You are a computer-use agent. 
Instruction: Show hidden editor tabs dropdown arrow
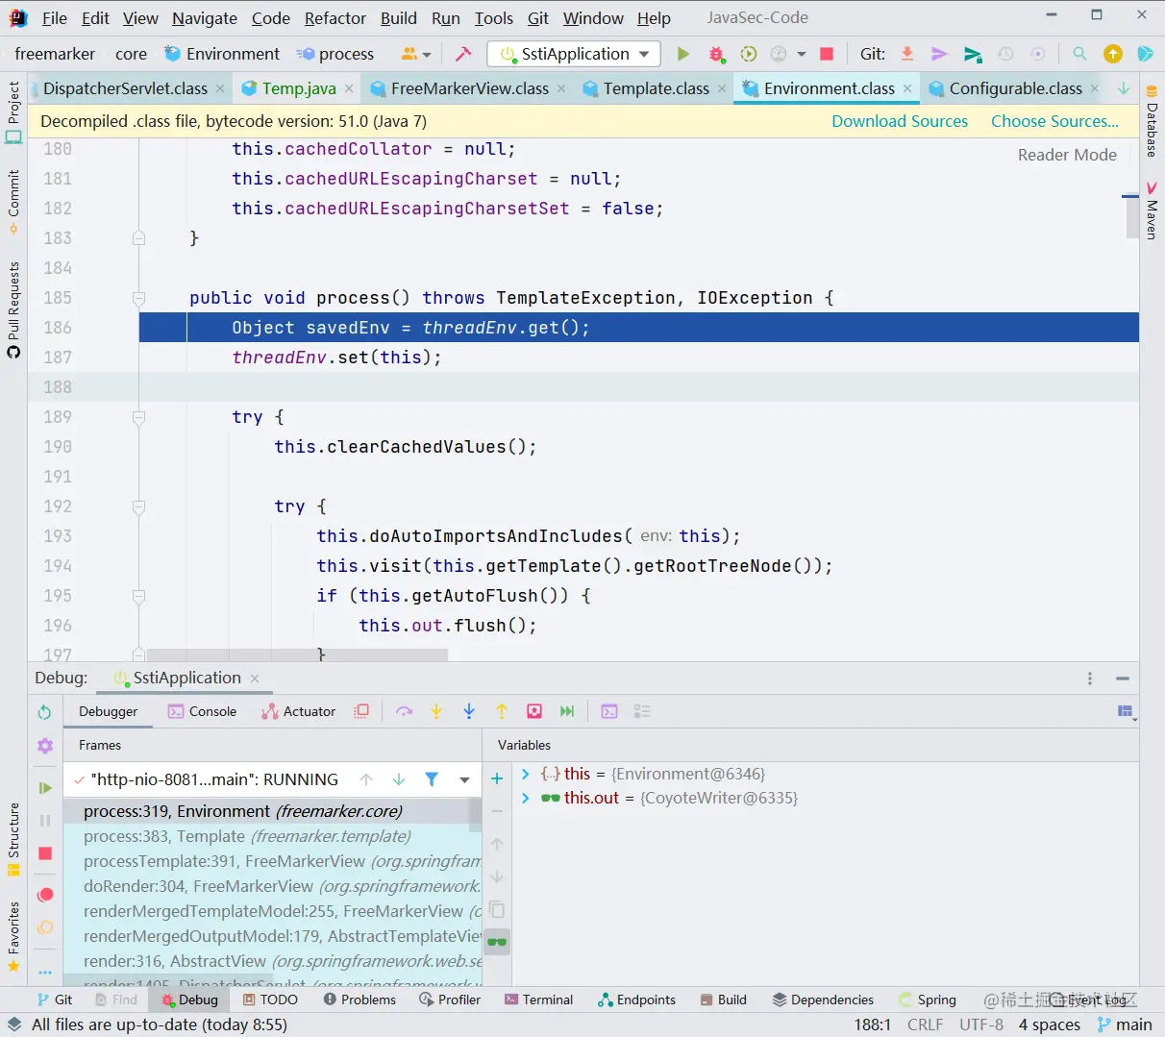click(x=1124, y=88)
